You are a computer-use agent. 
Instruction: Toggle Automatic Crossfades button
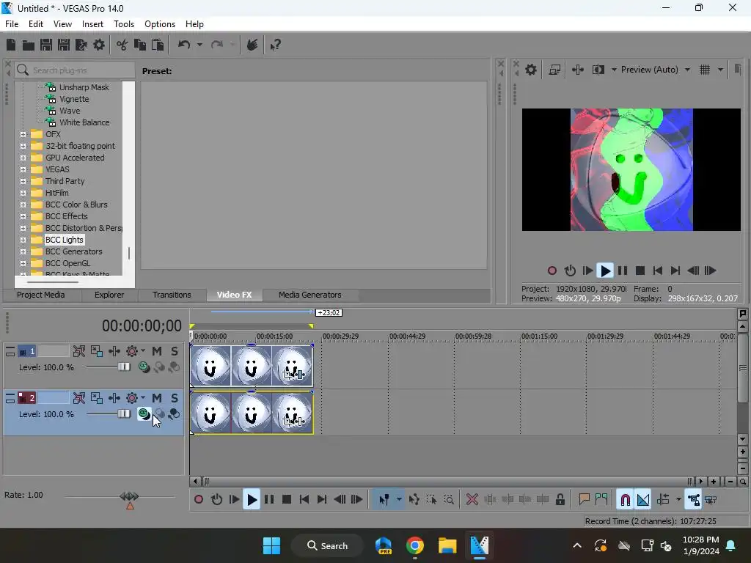click(642, 500)
